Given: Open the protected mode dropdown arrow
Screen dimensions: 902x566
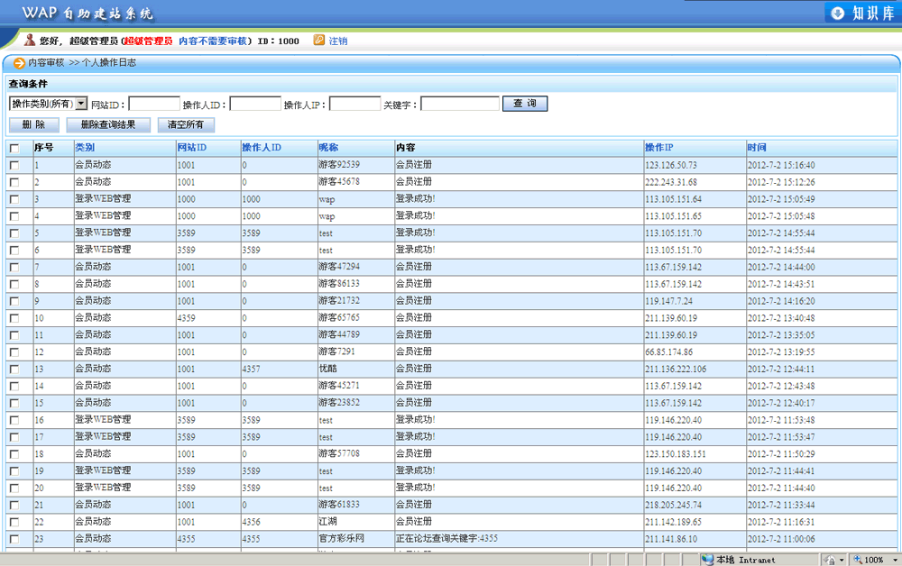Looking at the screenshot, I should [x=842, y=560].
